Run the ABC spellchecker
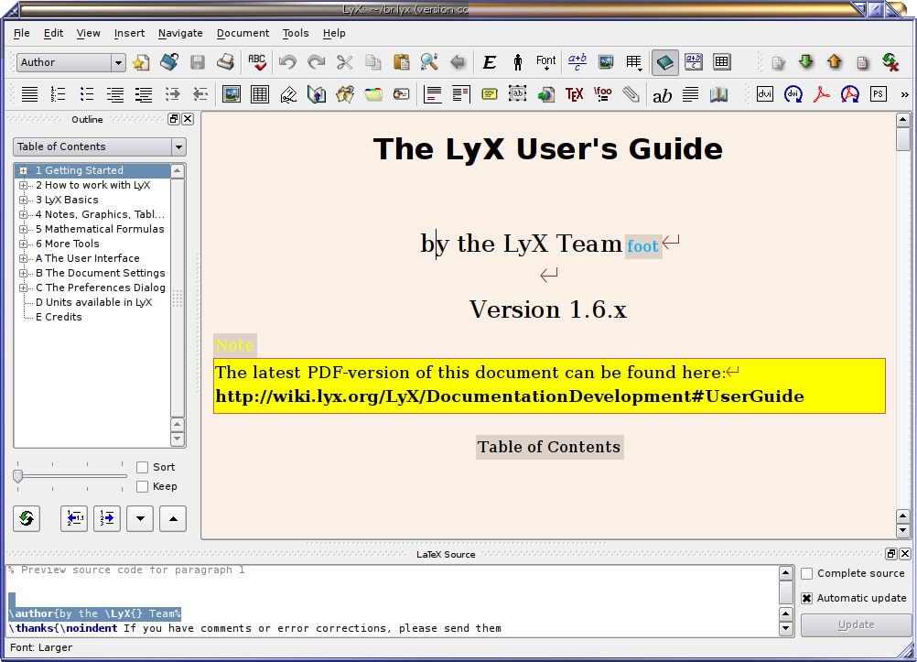The width and height of the screenshot is (917, 662). [x=257, y=62]
